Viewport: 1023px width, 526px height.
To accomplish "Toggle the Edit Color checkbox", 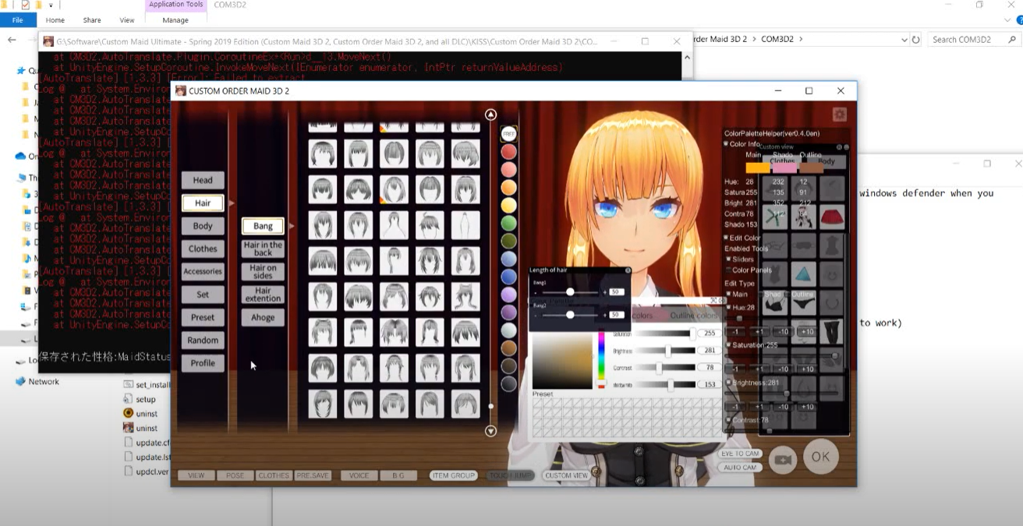I will (x=726, y=238).
